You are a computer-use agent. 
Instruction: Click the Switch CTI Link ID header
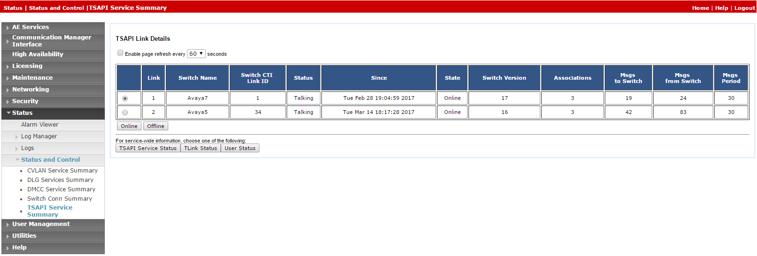pyautogui.click(x=258, y=78)
